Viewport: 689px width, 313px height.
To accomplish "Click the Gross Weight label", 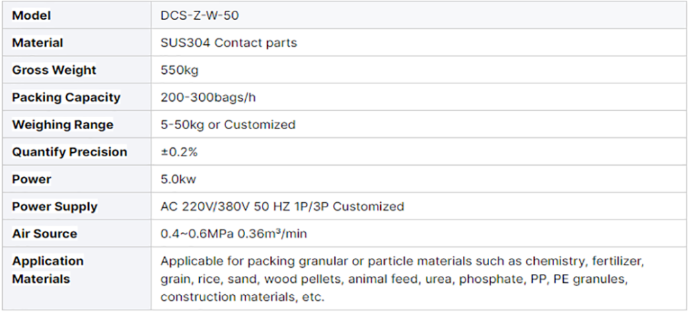I will pos(54,70).
